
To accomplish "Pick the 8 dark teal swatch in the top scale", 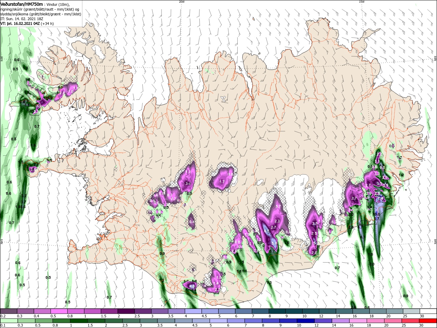I will pos(277,311).
